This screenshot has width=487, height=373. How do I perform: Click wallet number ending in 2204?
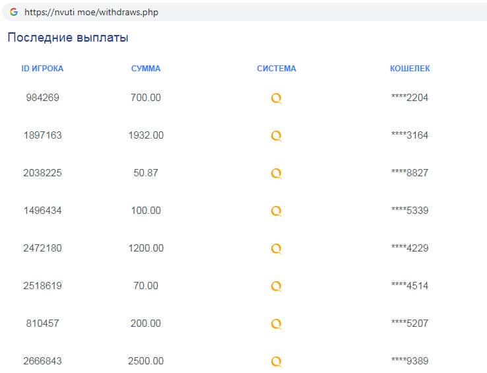410,98
